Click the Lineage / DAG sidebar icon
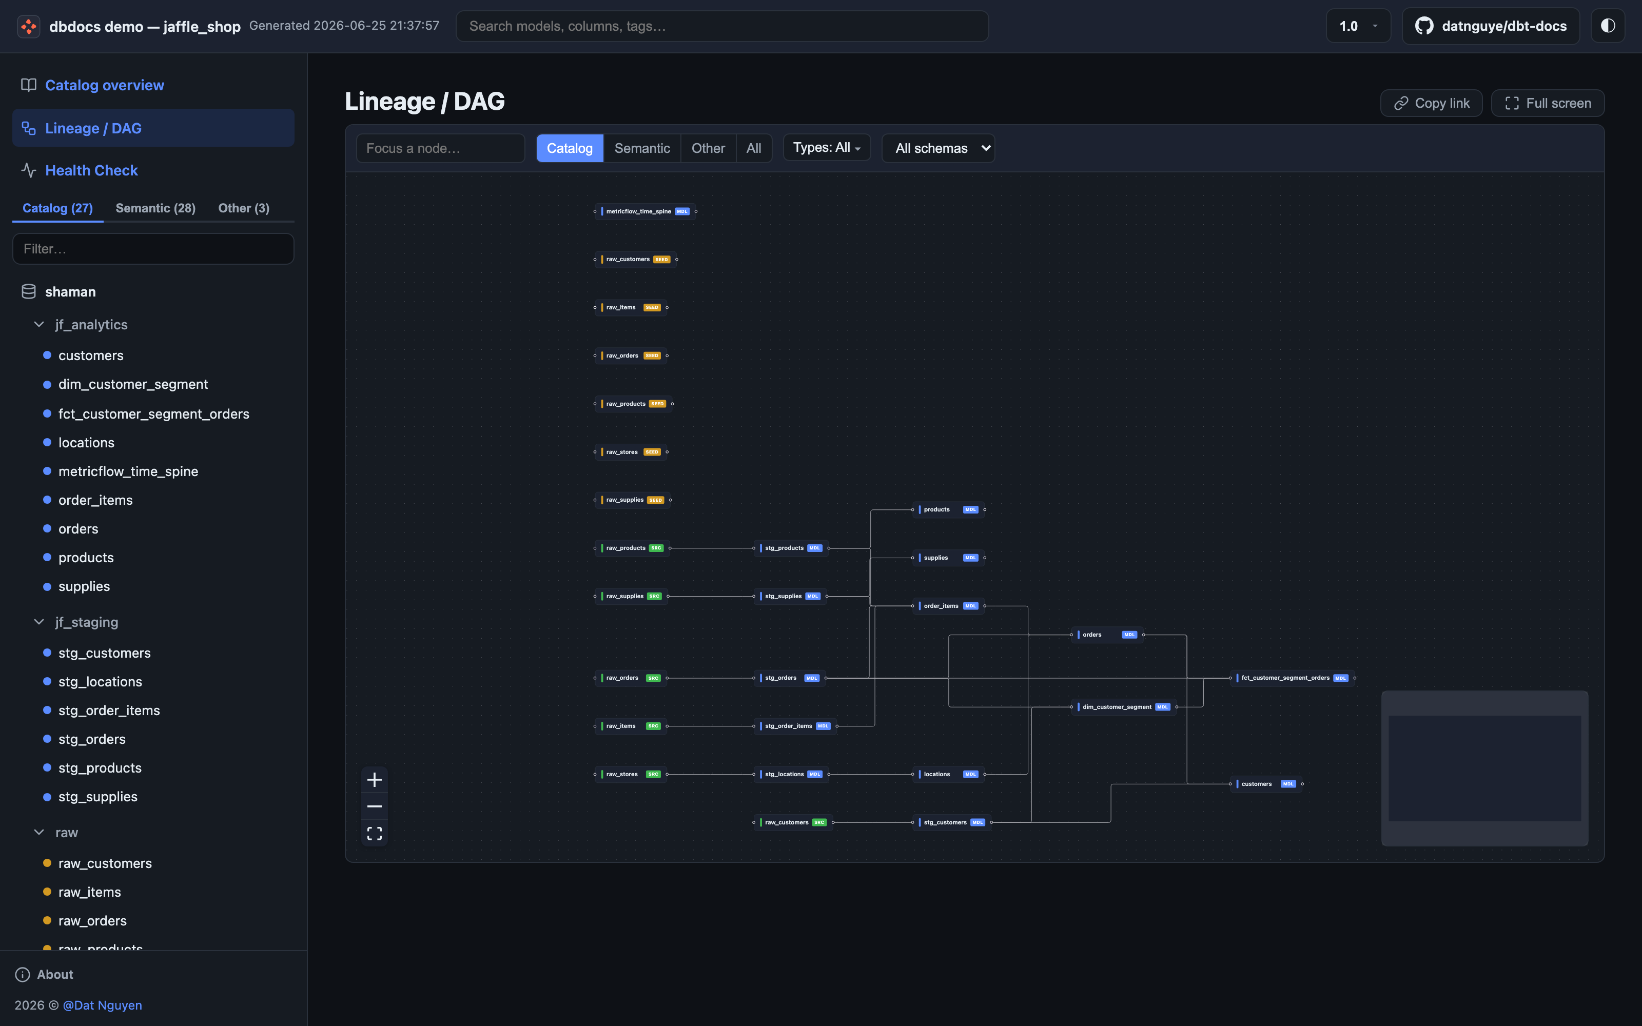This screenshot has height=1026, width=1642. pos(29,128)
